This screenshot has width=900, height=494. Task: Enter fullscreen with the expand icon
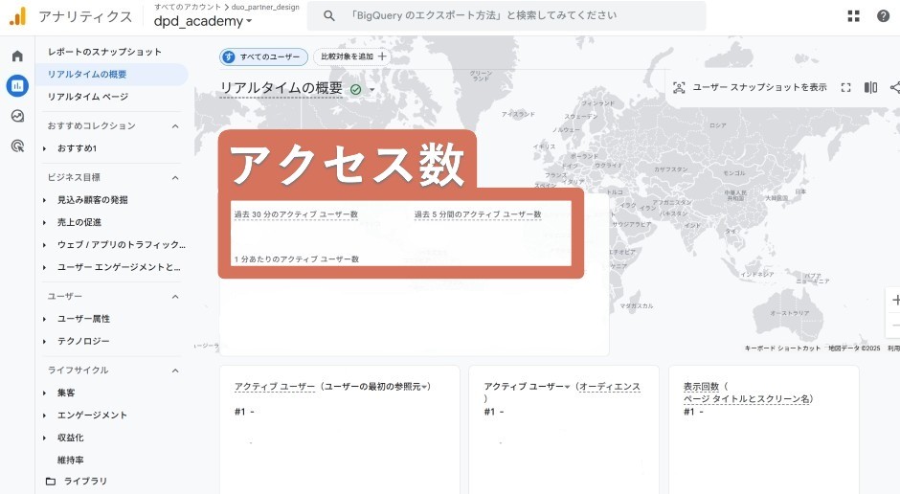pyautogui.click(x=845, y=87)
